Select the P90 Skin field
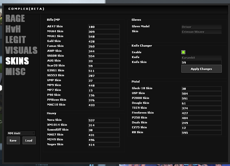Viewport: 230px width, 166px height. click(x=104, y=95)
